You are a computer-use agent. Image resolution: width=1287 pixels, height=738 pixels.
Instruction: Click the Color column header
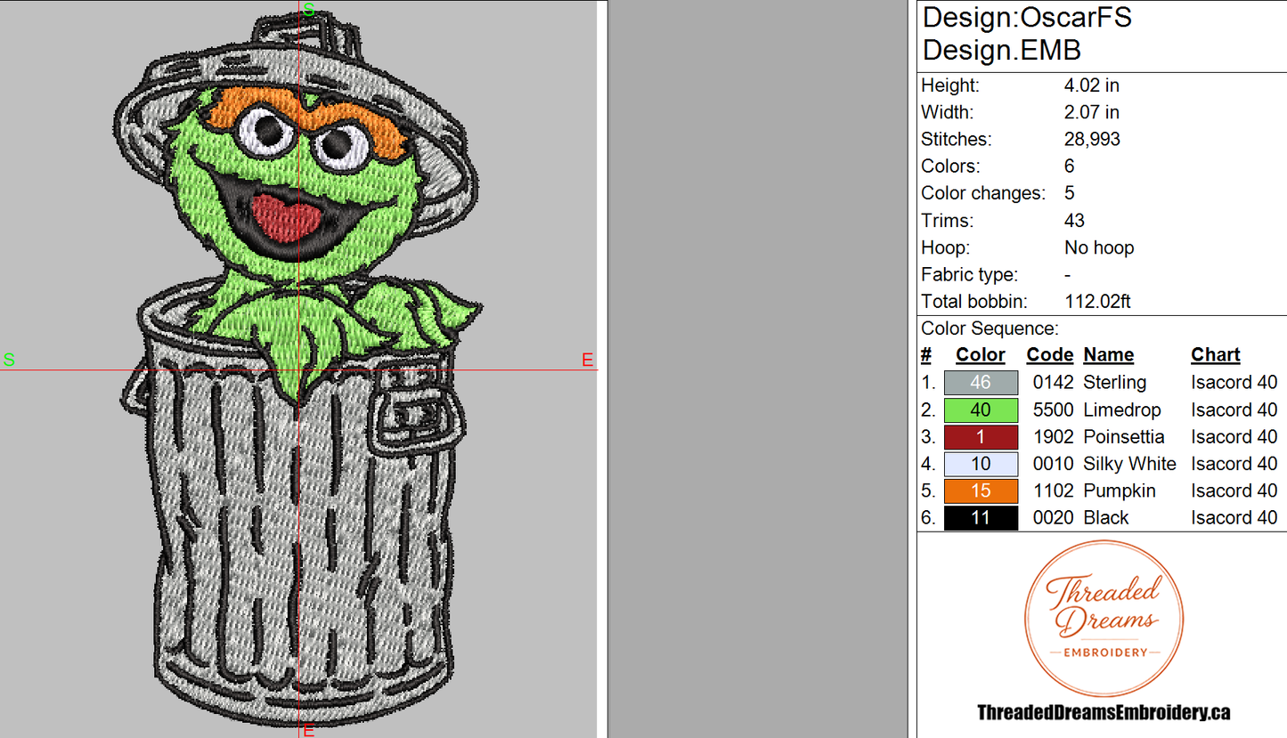981,354
